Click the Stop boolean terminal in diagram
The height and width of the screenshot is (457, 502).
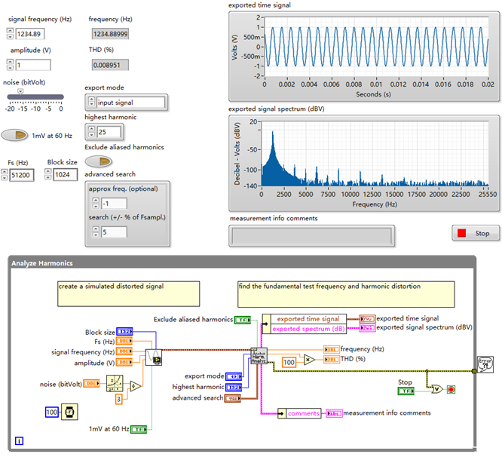pos(406,391)
